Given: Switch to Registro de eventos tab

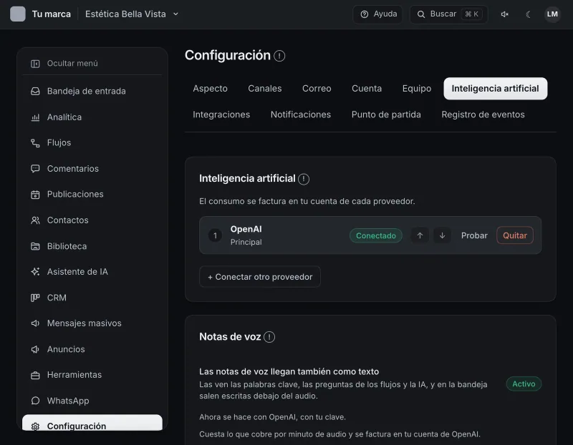Looking at the screenshot, I should pos(483,114).
